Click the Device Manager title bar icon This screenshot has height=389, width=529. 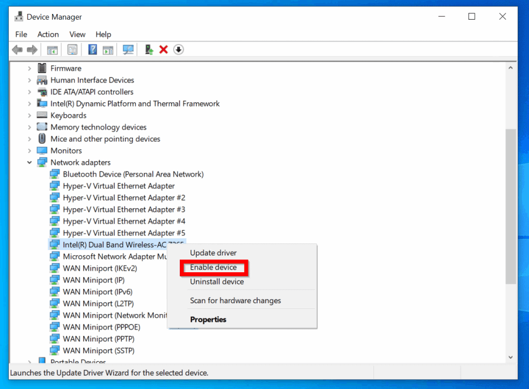[x=19, y=17]
